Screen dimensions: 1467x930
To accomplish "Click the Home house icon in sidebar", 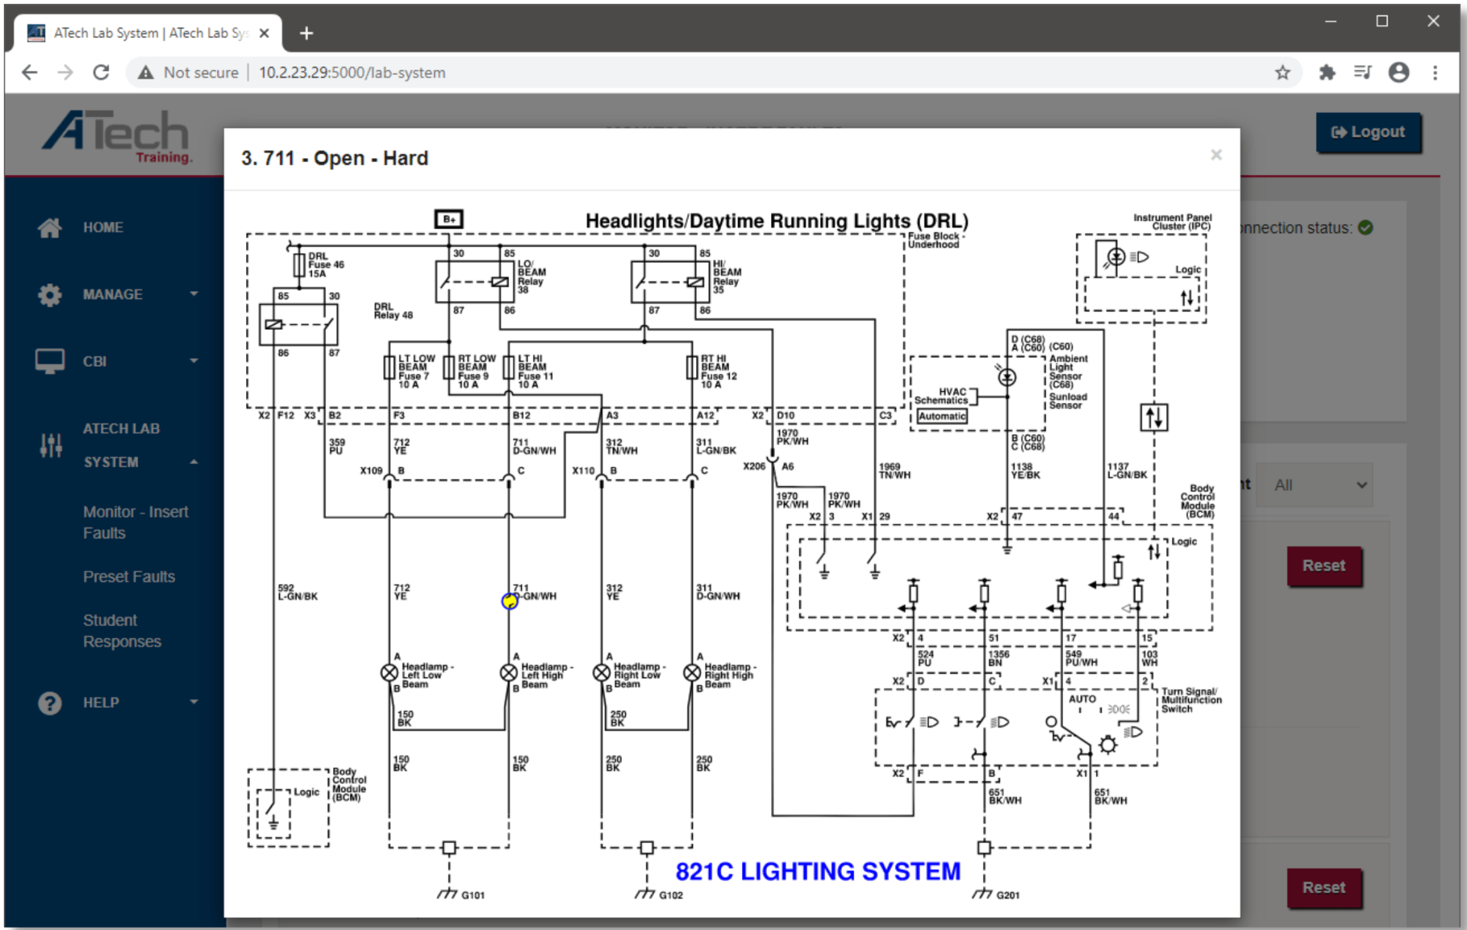I will coord(50,228).
